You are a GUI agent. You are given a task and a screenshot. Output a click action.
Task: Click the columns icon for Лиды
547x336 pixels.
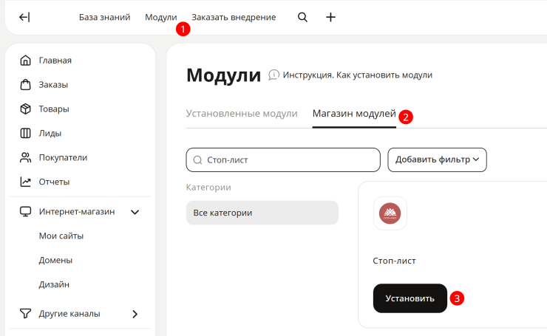25,133
